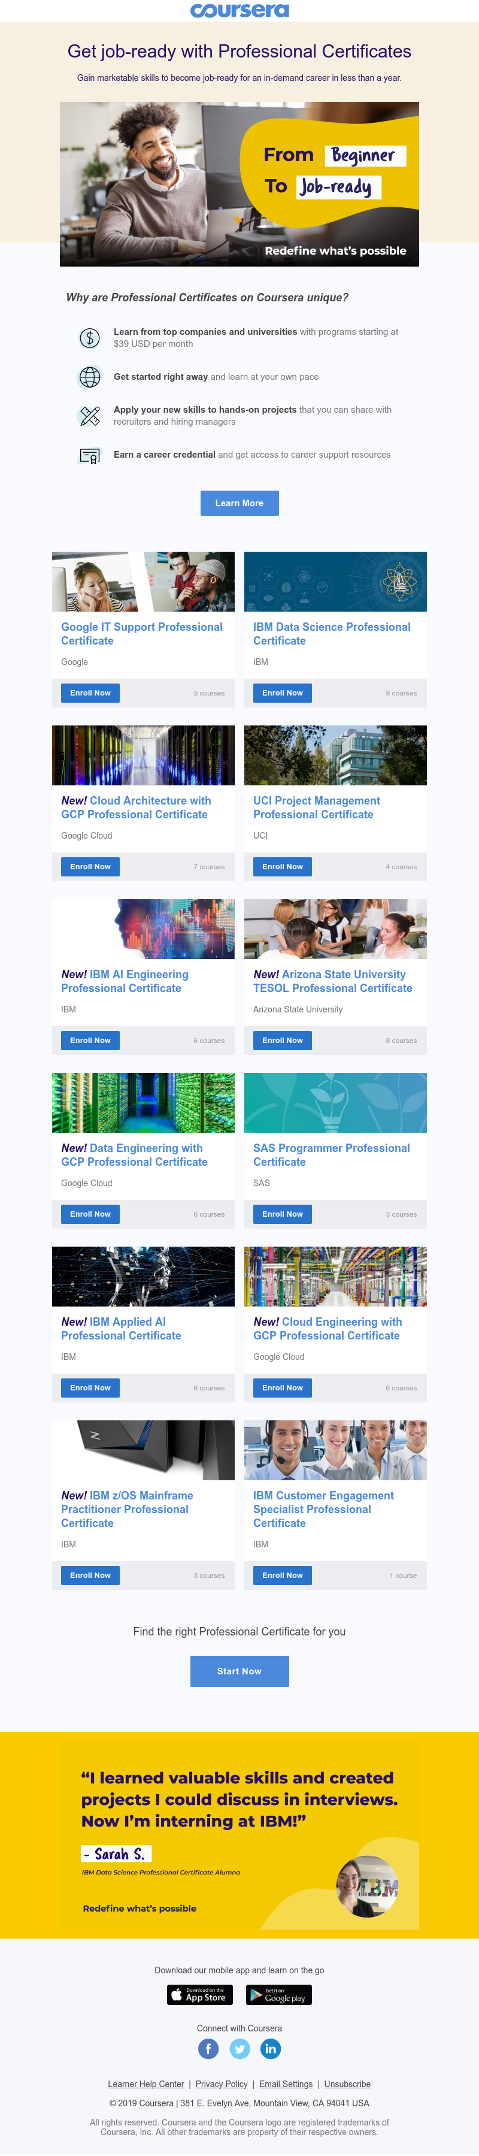Click the Data Engineering green servers image

143,1102
